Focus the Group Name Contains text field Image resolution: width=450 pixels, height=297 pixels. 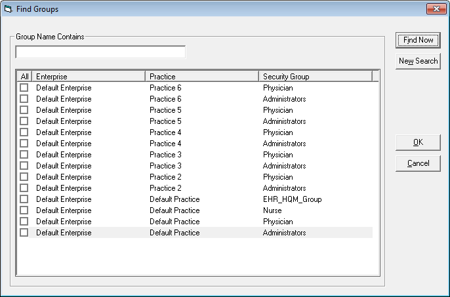tap(100, 52)
